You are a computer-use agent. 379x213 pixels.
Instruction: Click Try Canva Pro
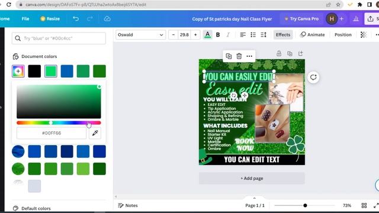tap(301, 18)
